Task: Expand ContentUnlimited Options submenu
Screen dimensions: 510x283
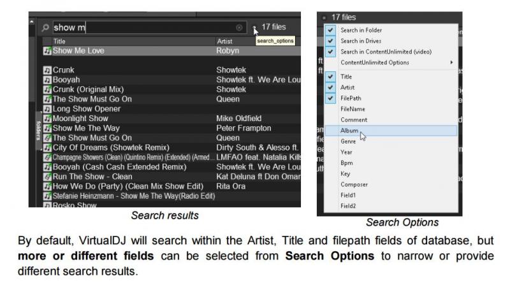Action: click(451, 62)
